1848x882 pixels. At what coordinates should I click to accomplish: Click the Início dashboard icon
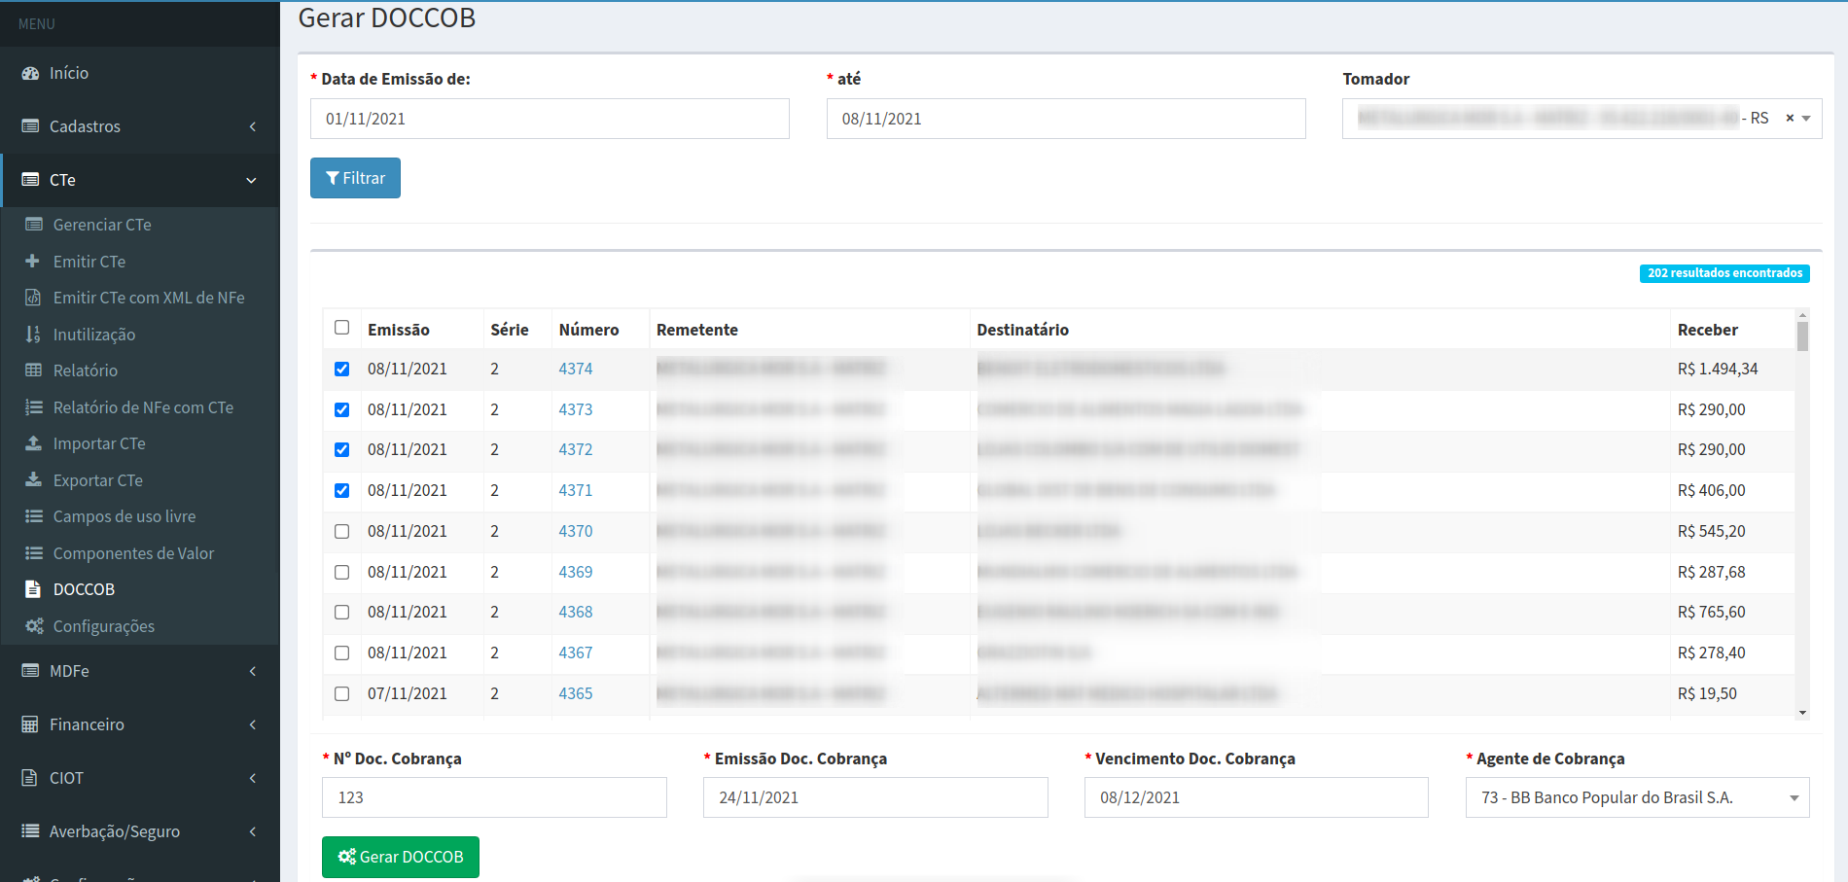(30, 73)
